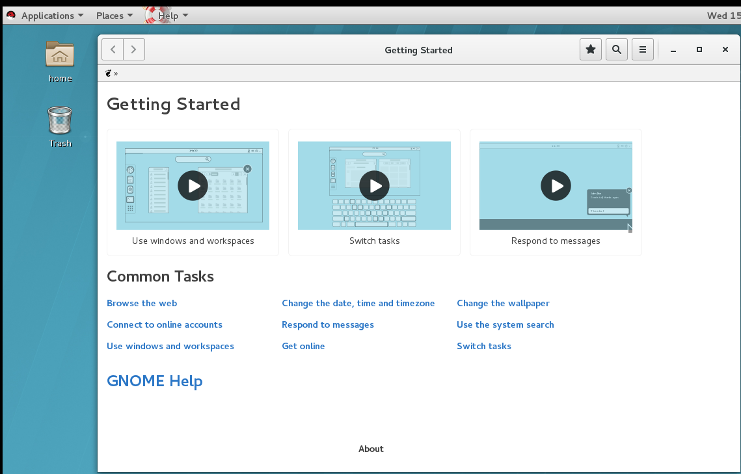Viewport: 741px width, 474px height.
Task: Click the About link at page bottom
Action: [x=371, y=449]
